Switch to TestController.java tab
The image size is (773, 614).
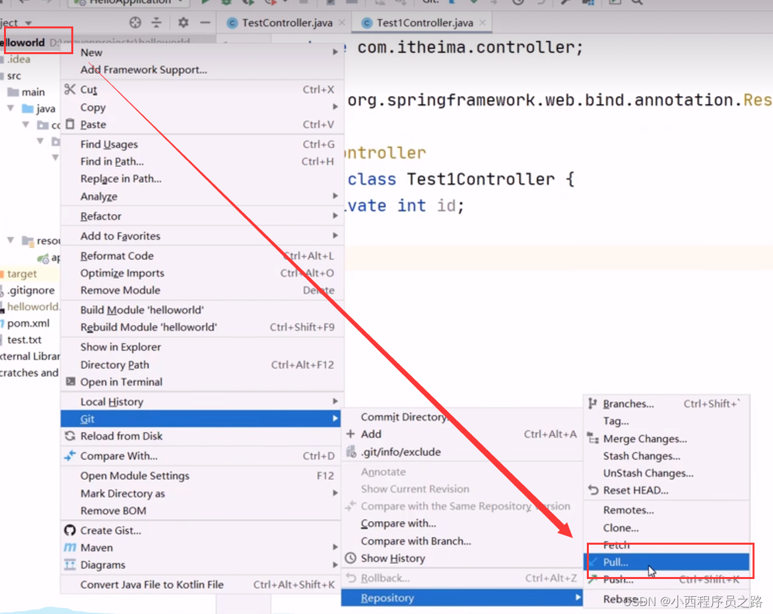coord(286,22)
